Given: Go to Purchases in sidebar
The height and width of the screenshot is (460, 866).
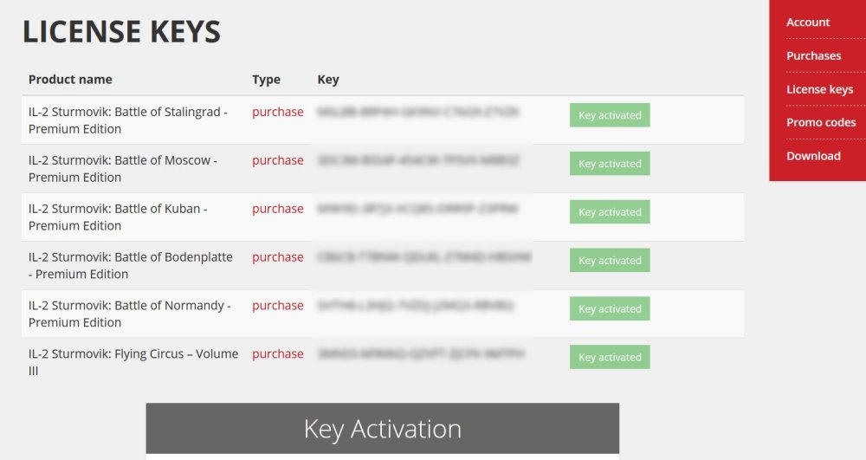Looking at the screenshot, I should pyautogui.click(x=813, y=55).
